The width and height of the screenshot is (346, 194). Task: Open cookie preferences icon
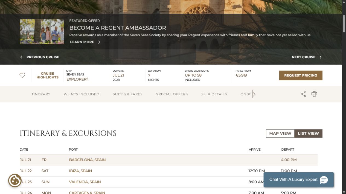pyautogui.click(x=15, y=180)
